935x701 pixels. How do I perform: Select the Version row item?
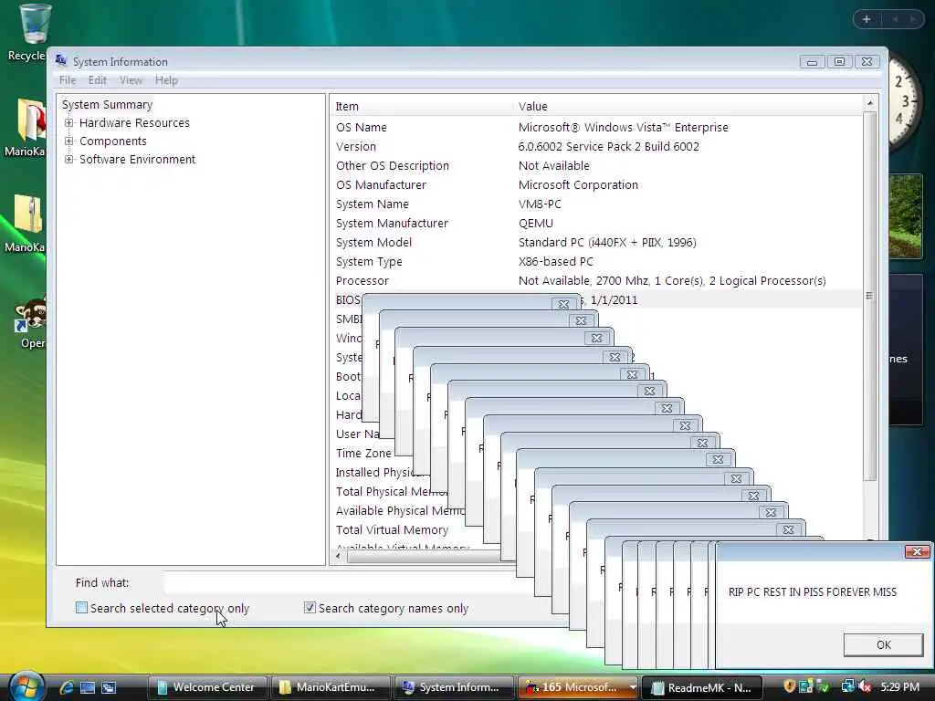356,146
